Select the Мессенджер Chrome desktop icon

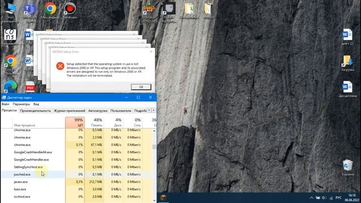click(x=50, y=11)
